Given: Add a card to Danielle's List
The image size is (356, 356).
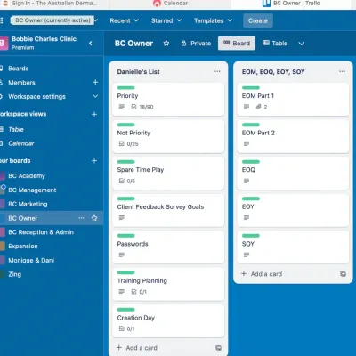Looking at the screenshot, I should point(137,348).
